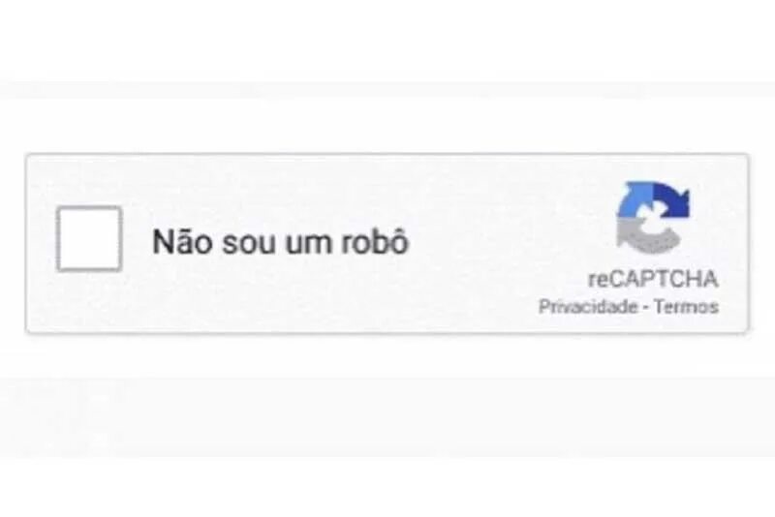The image size is (775, 517).
Task: View reCAPTCHA terms of service (Termos)
Action: click(686, 307)
